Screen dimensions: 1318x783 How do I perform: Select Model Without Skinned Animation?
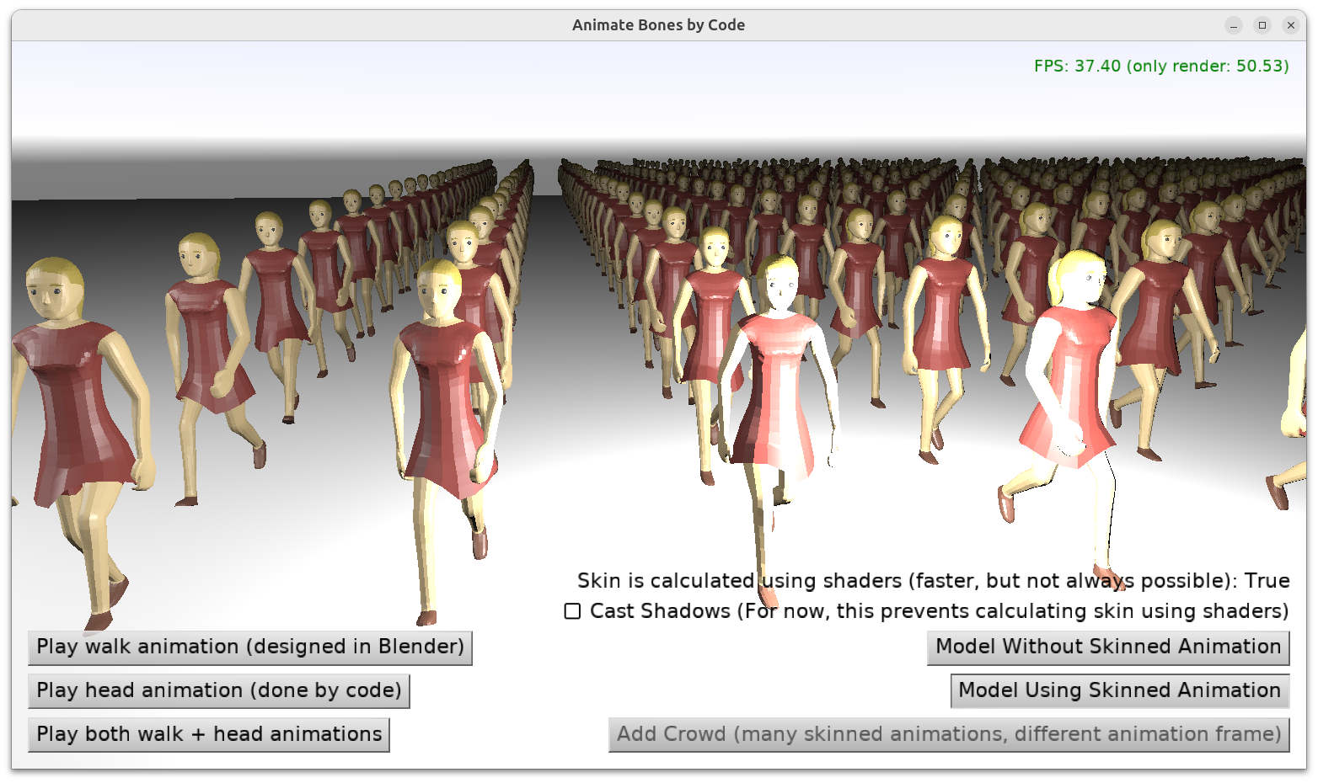1108,647
